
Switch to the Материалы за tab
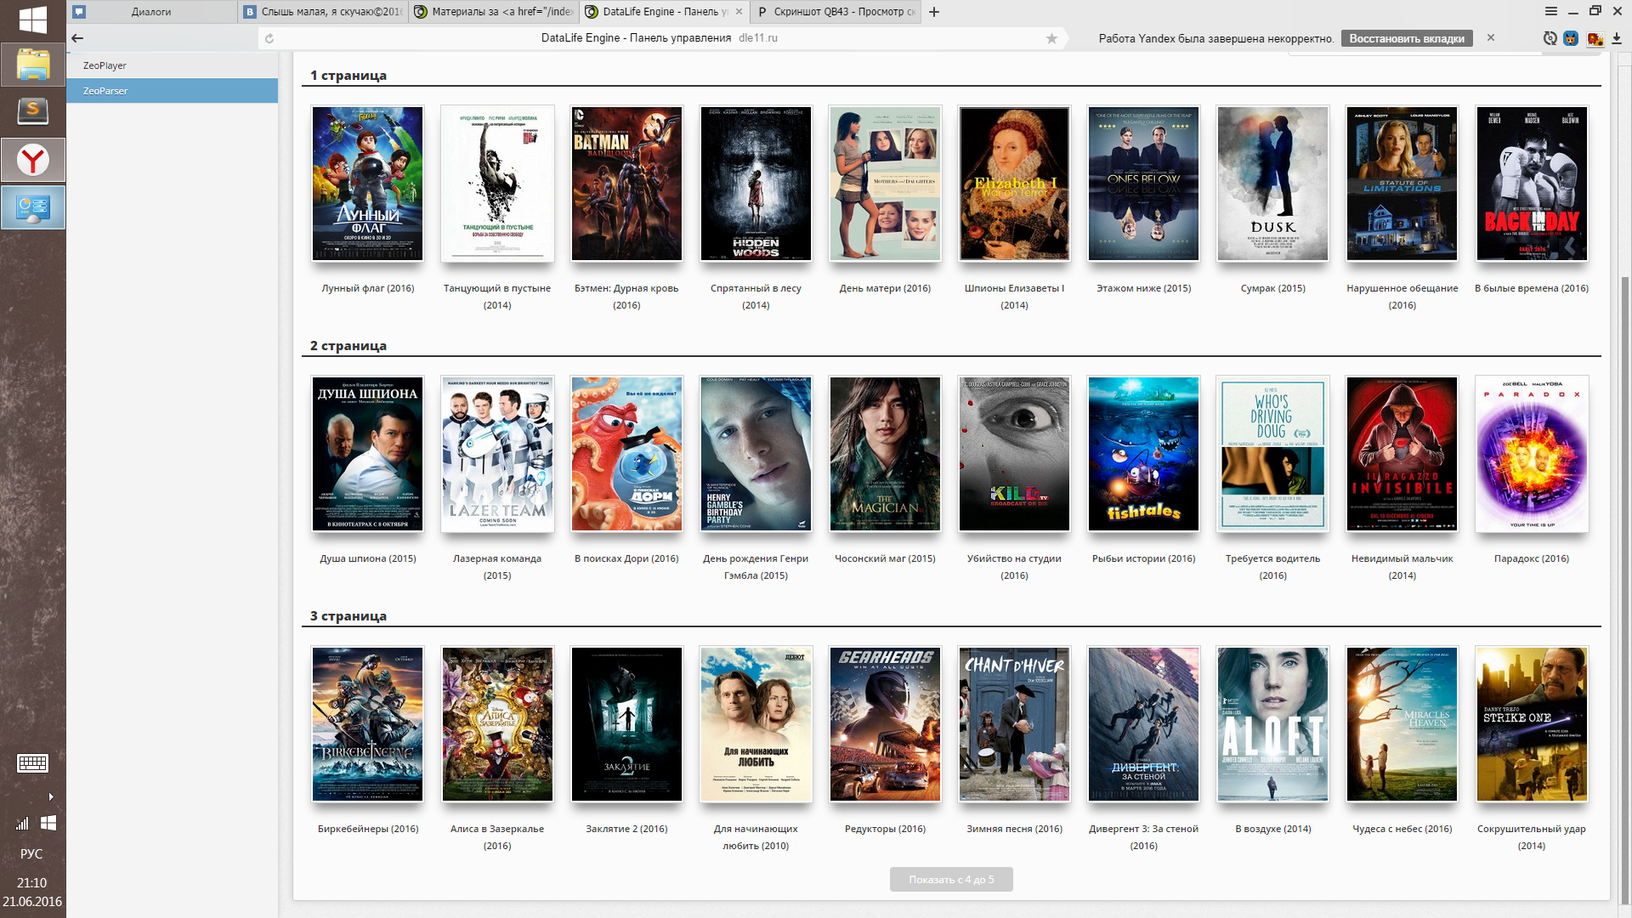494,12
